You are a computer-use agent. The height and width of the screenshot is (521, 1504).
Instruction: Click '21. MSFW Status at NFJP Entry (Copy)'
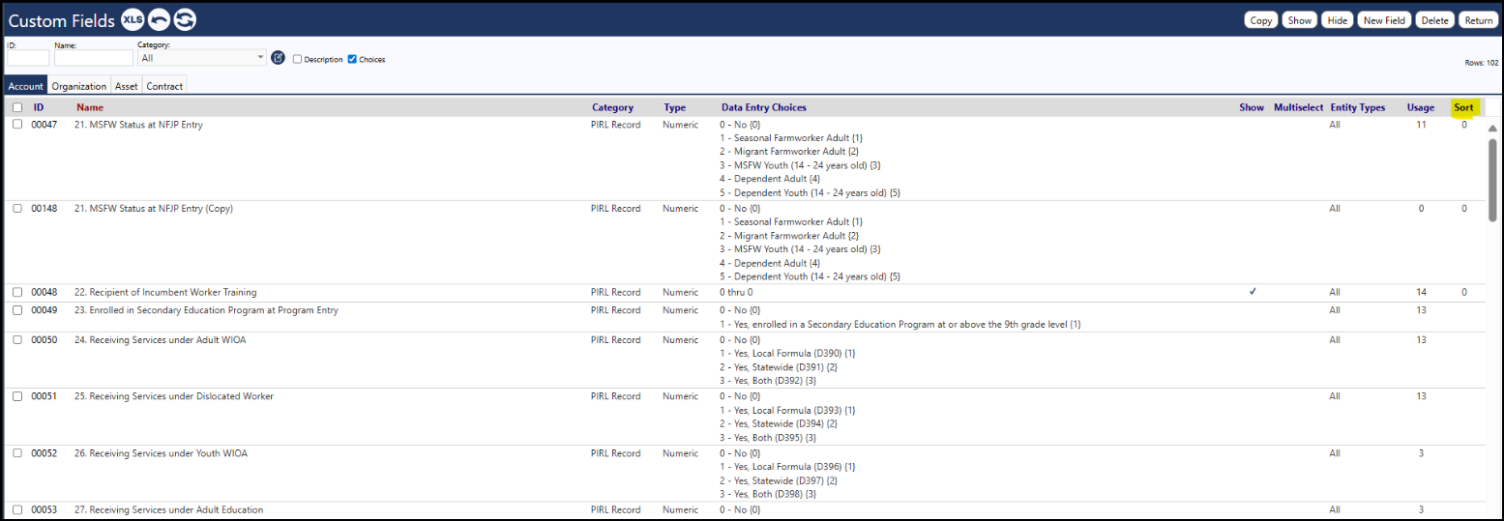(x=153, y=208)
